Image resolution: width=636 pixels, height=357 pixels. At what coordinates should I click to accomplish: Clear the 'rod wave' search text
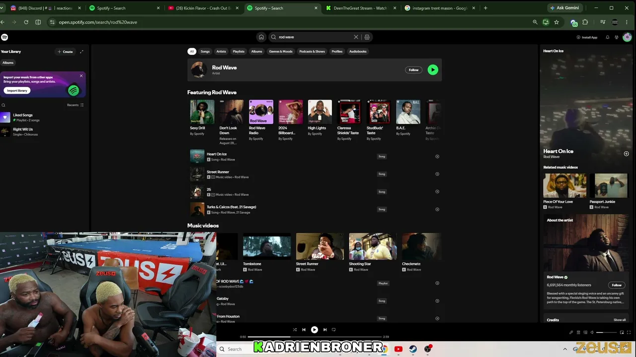356,37
